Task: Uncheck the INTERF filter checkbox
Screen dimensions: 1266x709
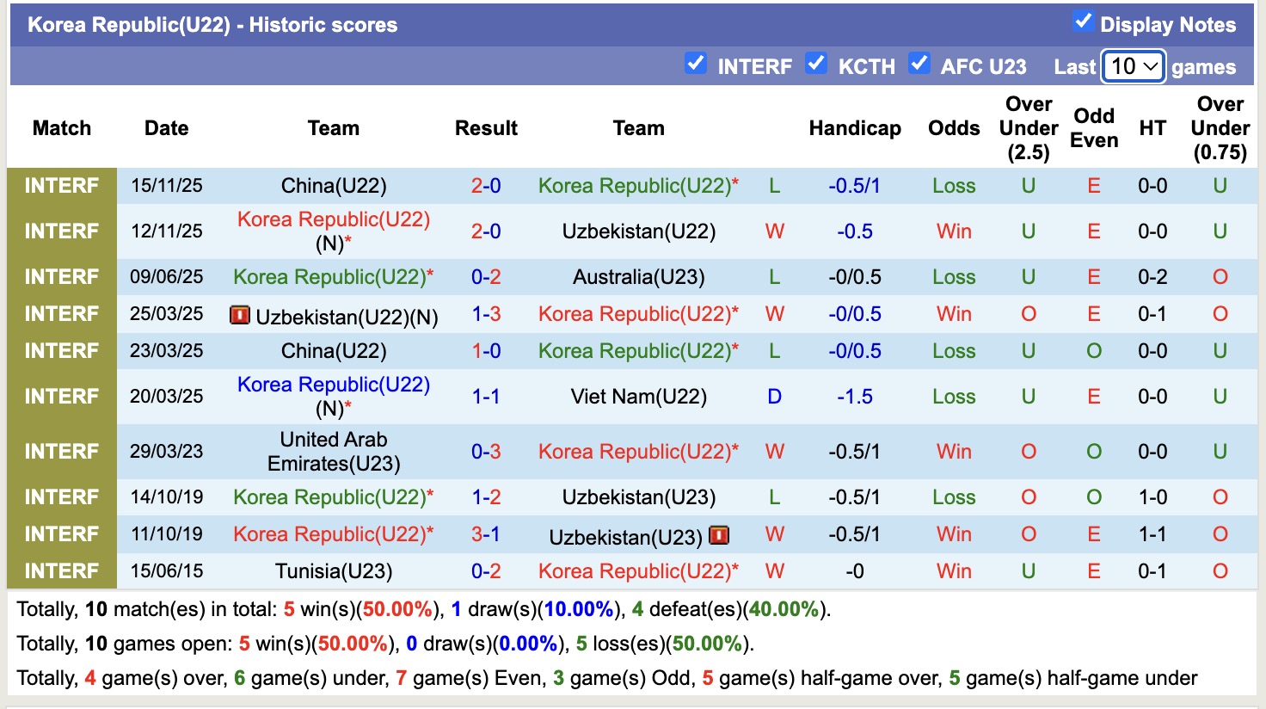Action: coord(695,64)
